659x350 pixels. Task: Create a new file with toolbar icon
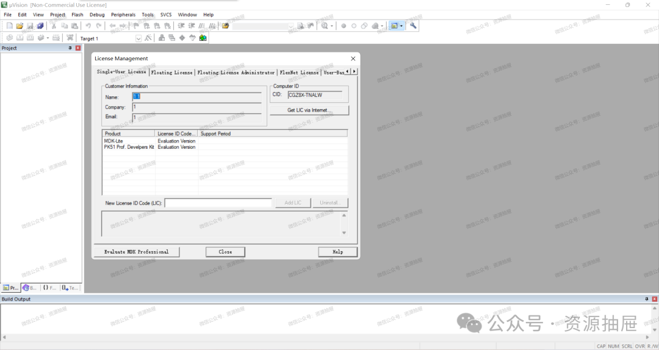9,26
